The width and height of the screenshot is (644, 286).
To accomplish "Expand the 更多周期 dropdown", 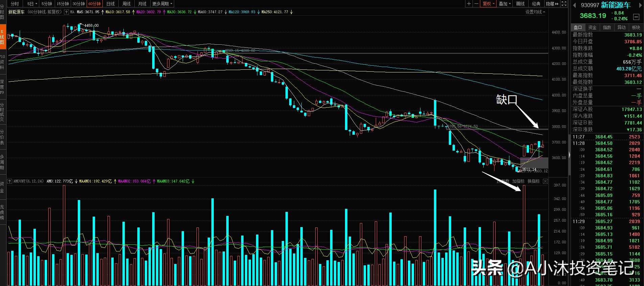I will pyautogui.click(x=162, y=4).
